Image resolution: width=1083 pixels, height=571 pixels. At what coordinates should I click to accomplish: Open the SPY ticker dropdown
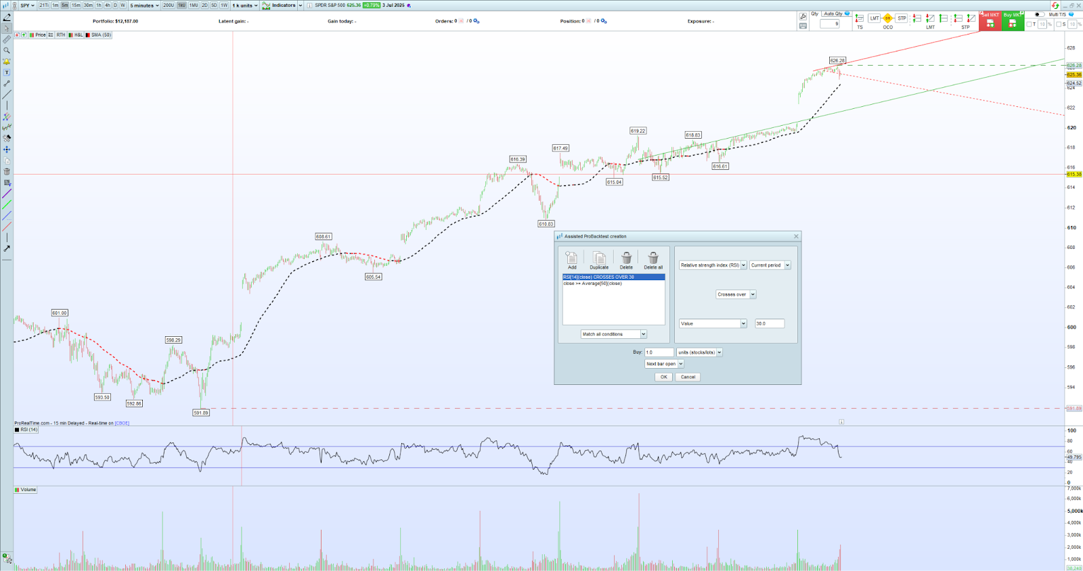[x=27, y=5]
